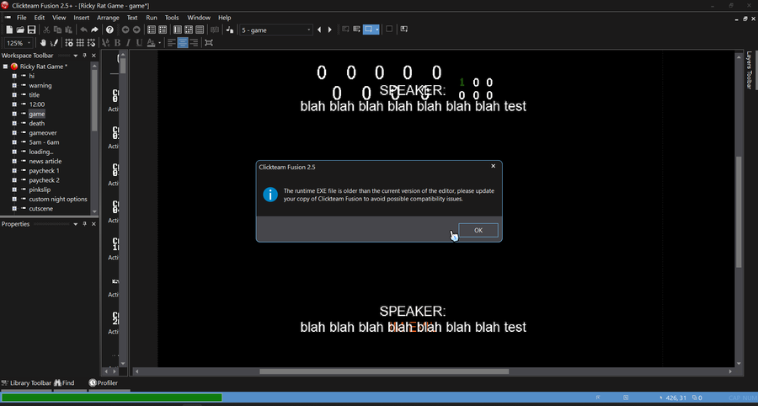Click the center frame icon after alignment buttons
Image resolution: width=758 pixels, height=406 pixels.
click(x=209, y=42)
